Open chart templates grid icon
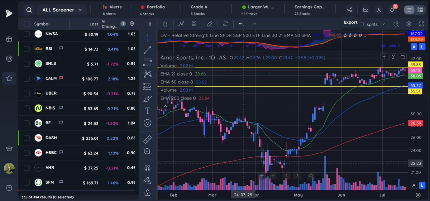The height and width of the screenshot is (201, 430). (194, 24)
